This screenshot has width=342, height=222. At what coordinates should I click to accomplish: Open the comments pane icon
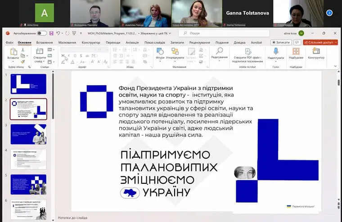coord(297,42)
